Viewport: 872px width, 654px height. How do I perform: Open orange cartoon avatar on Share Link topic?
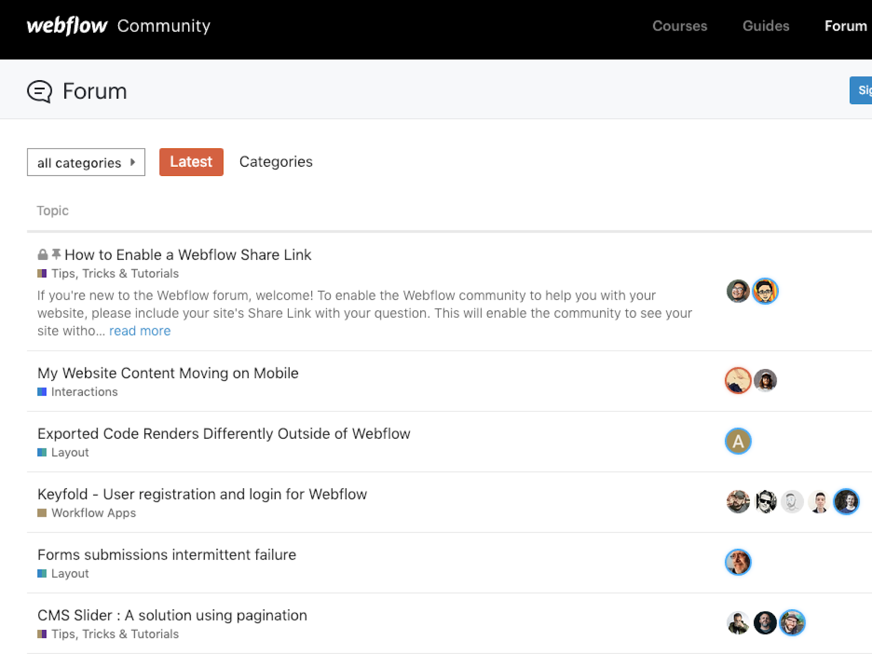tap(765, 291)
